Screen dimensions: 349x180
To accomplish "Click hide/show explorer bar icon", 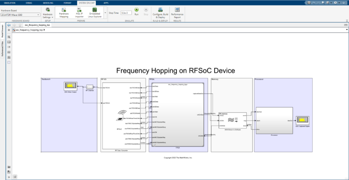I will [x=9, y=30].
